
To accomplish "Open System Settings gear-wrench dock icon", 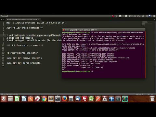I will (x=37, y=99).
